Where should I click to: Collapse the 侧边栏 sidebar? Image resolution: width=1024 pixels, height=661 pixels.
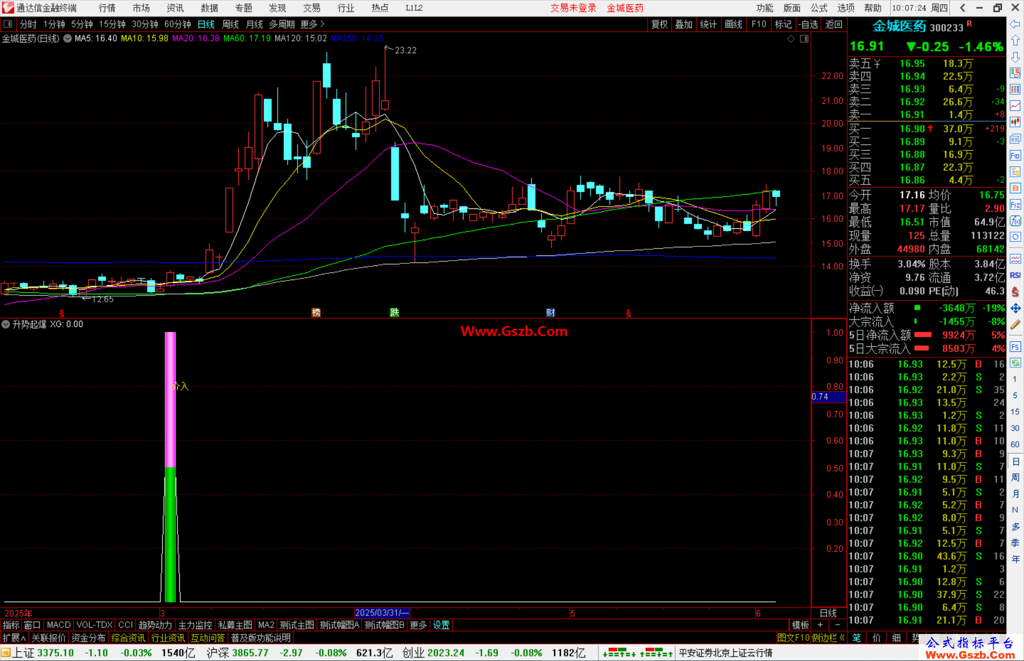click(x=829, y=638)
